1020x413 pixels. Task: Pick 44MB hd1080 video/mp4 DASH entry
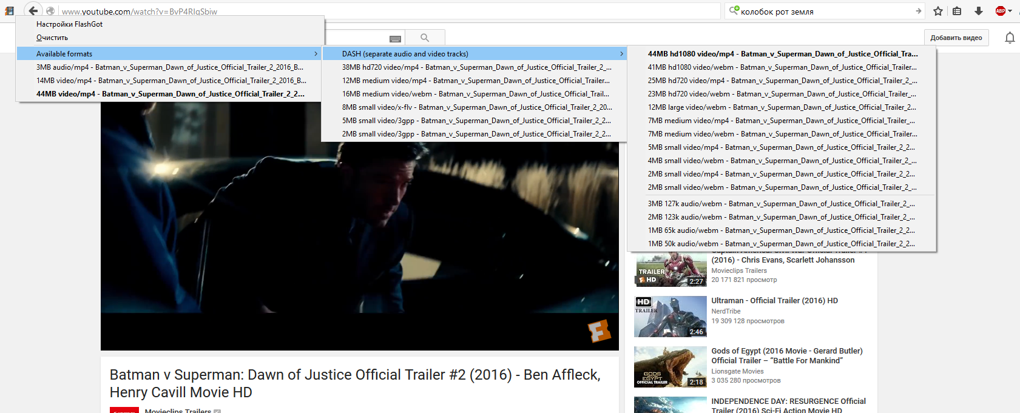coord(782,54)
